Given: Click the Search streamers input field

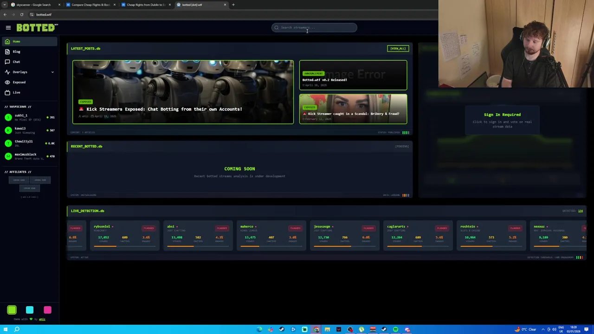Looking at the screenshot, I should (314, 27).
